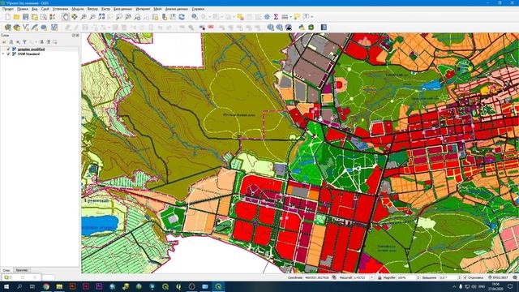Select the genplan_modified layer name

(31, 49)
